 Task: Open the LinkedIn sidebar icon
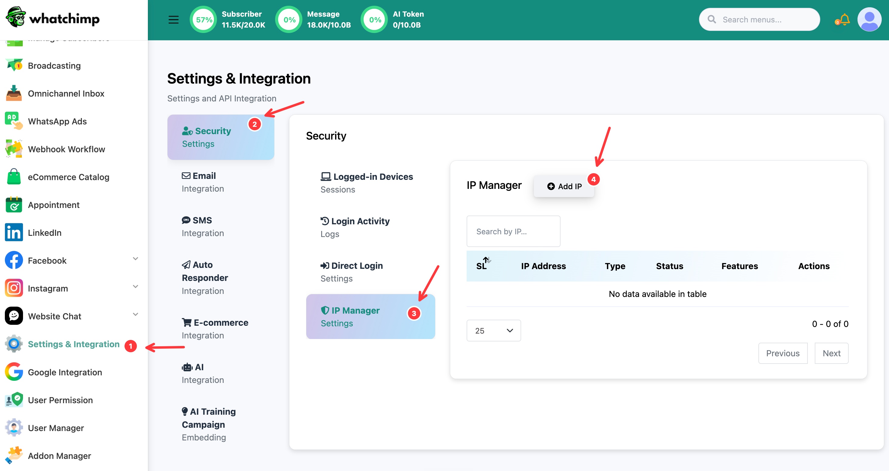tap(14, 233)
